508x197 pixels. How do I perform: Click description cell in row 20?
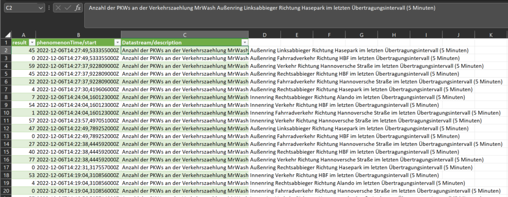click(x=185, y=191)
